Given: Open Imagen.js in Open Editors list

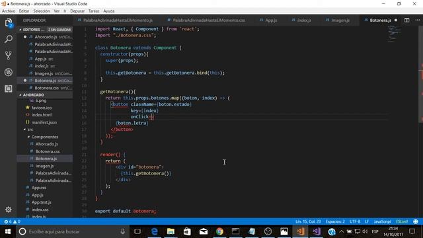Looking at the screenshot, I should click(x=46, y=73).
